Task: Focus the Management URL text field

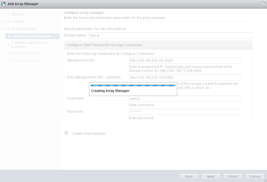Action: coord(184,61)
